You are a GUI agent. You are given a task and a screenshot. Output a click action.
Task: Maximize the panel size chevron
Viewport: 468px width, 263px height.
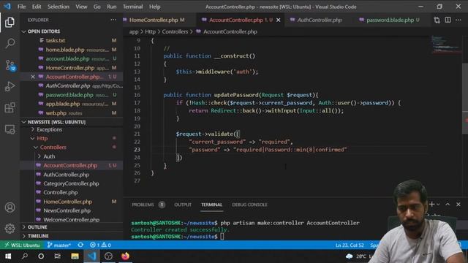coord(448,205)
